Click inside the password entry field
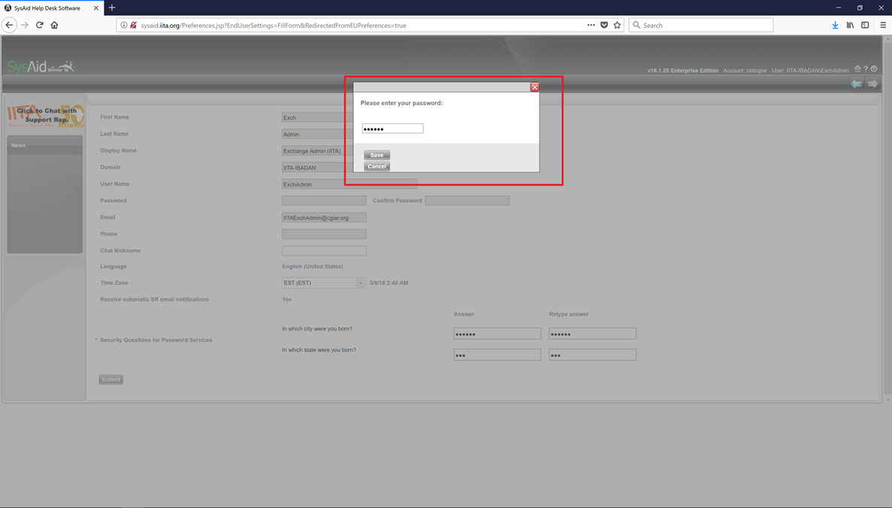 392,128
